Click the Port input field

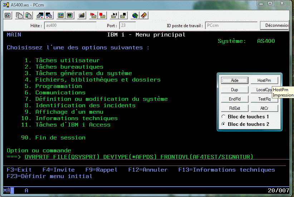point(127,25)
